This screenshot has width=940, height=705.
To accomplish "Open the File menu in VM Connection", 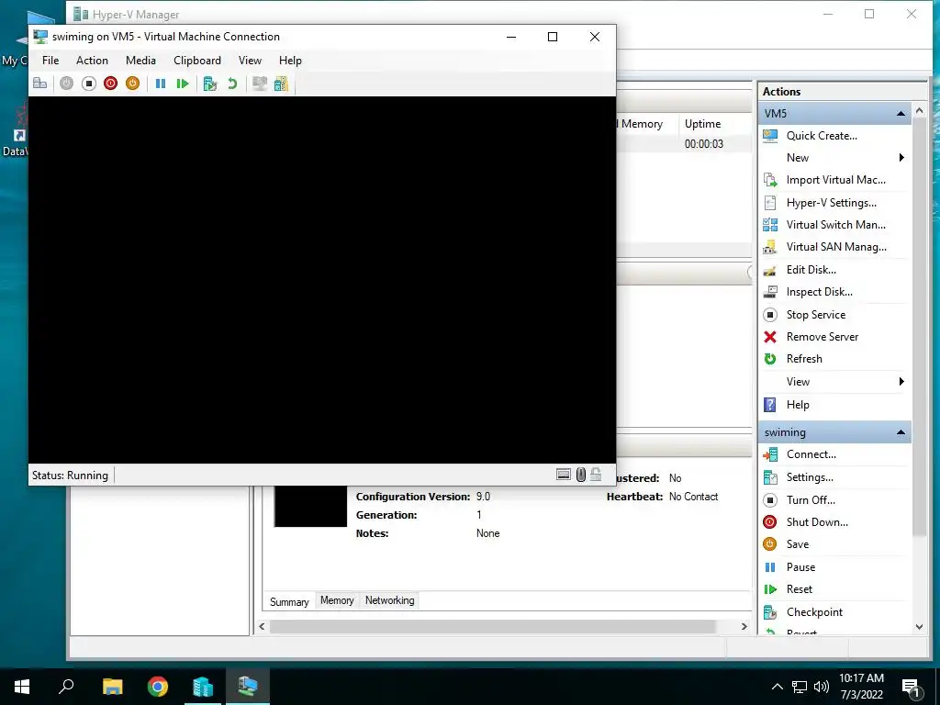I will pyautogui.click(x=50, y=61).
